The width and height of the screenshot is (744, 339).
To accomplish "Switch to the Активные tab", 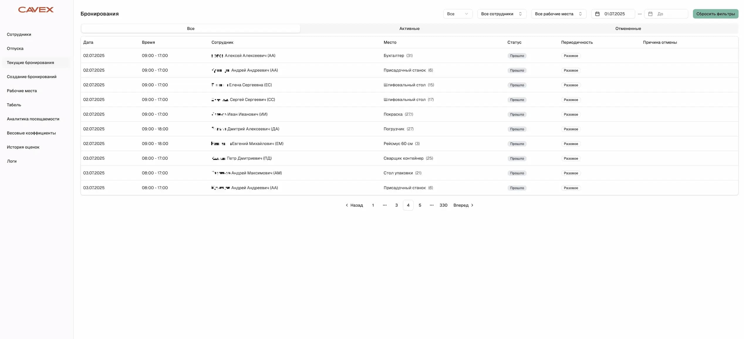I will tap(409, 28).
